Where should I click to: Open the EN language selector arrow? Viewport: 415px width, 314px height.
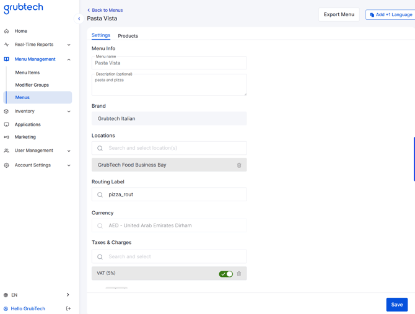click(x=68, y=295)
